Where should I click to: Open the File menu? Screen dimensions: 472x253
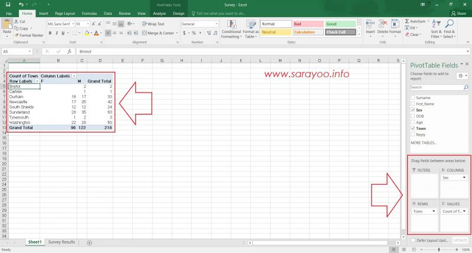pyautogui.click(x=9, y=14)
